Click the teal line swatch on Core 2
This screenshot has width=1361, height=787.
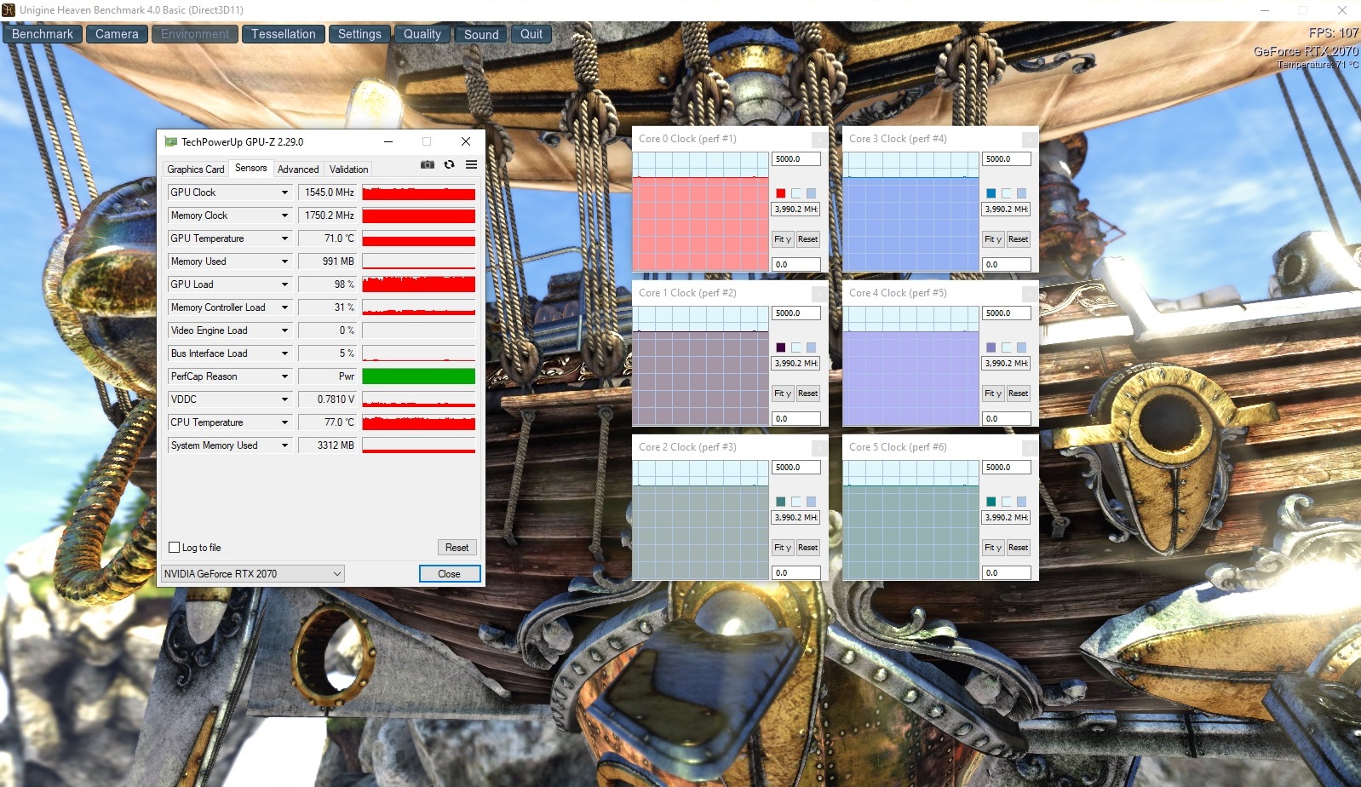(781, 502)
